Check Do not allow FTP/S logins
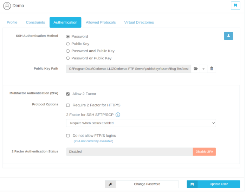The width and height of the screenshot is (246, 196). click(68, 136)
